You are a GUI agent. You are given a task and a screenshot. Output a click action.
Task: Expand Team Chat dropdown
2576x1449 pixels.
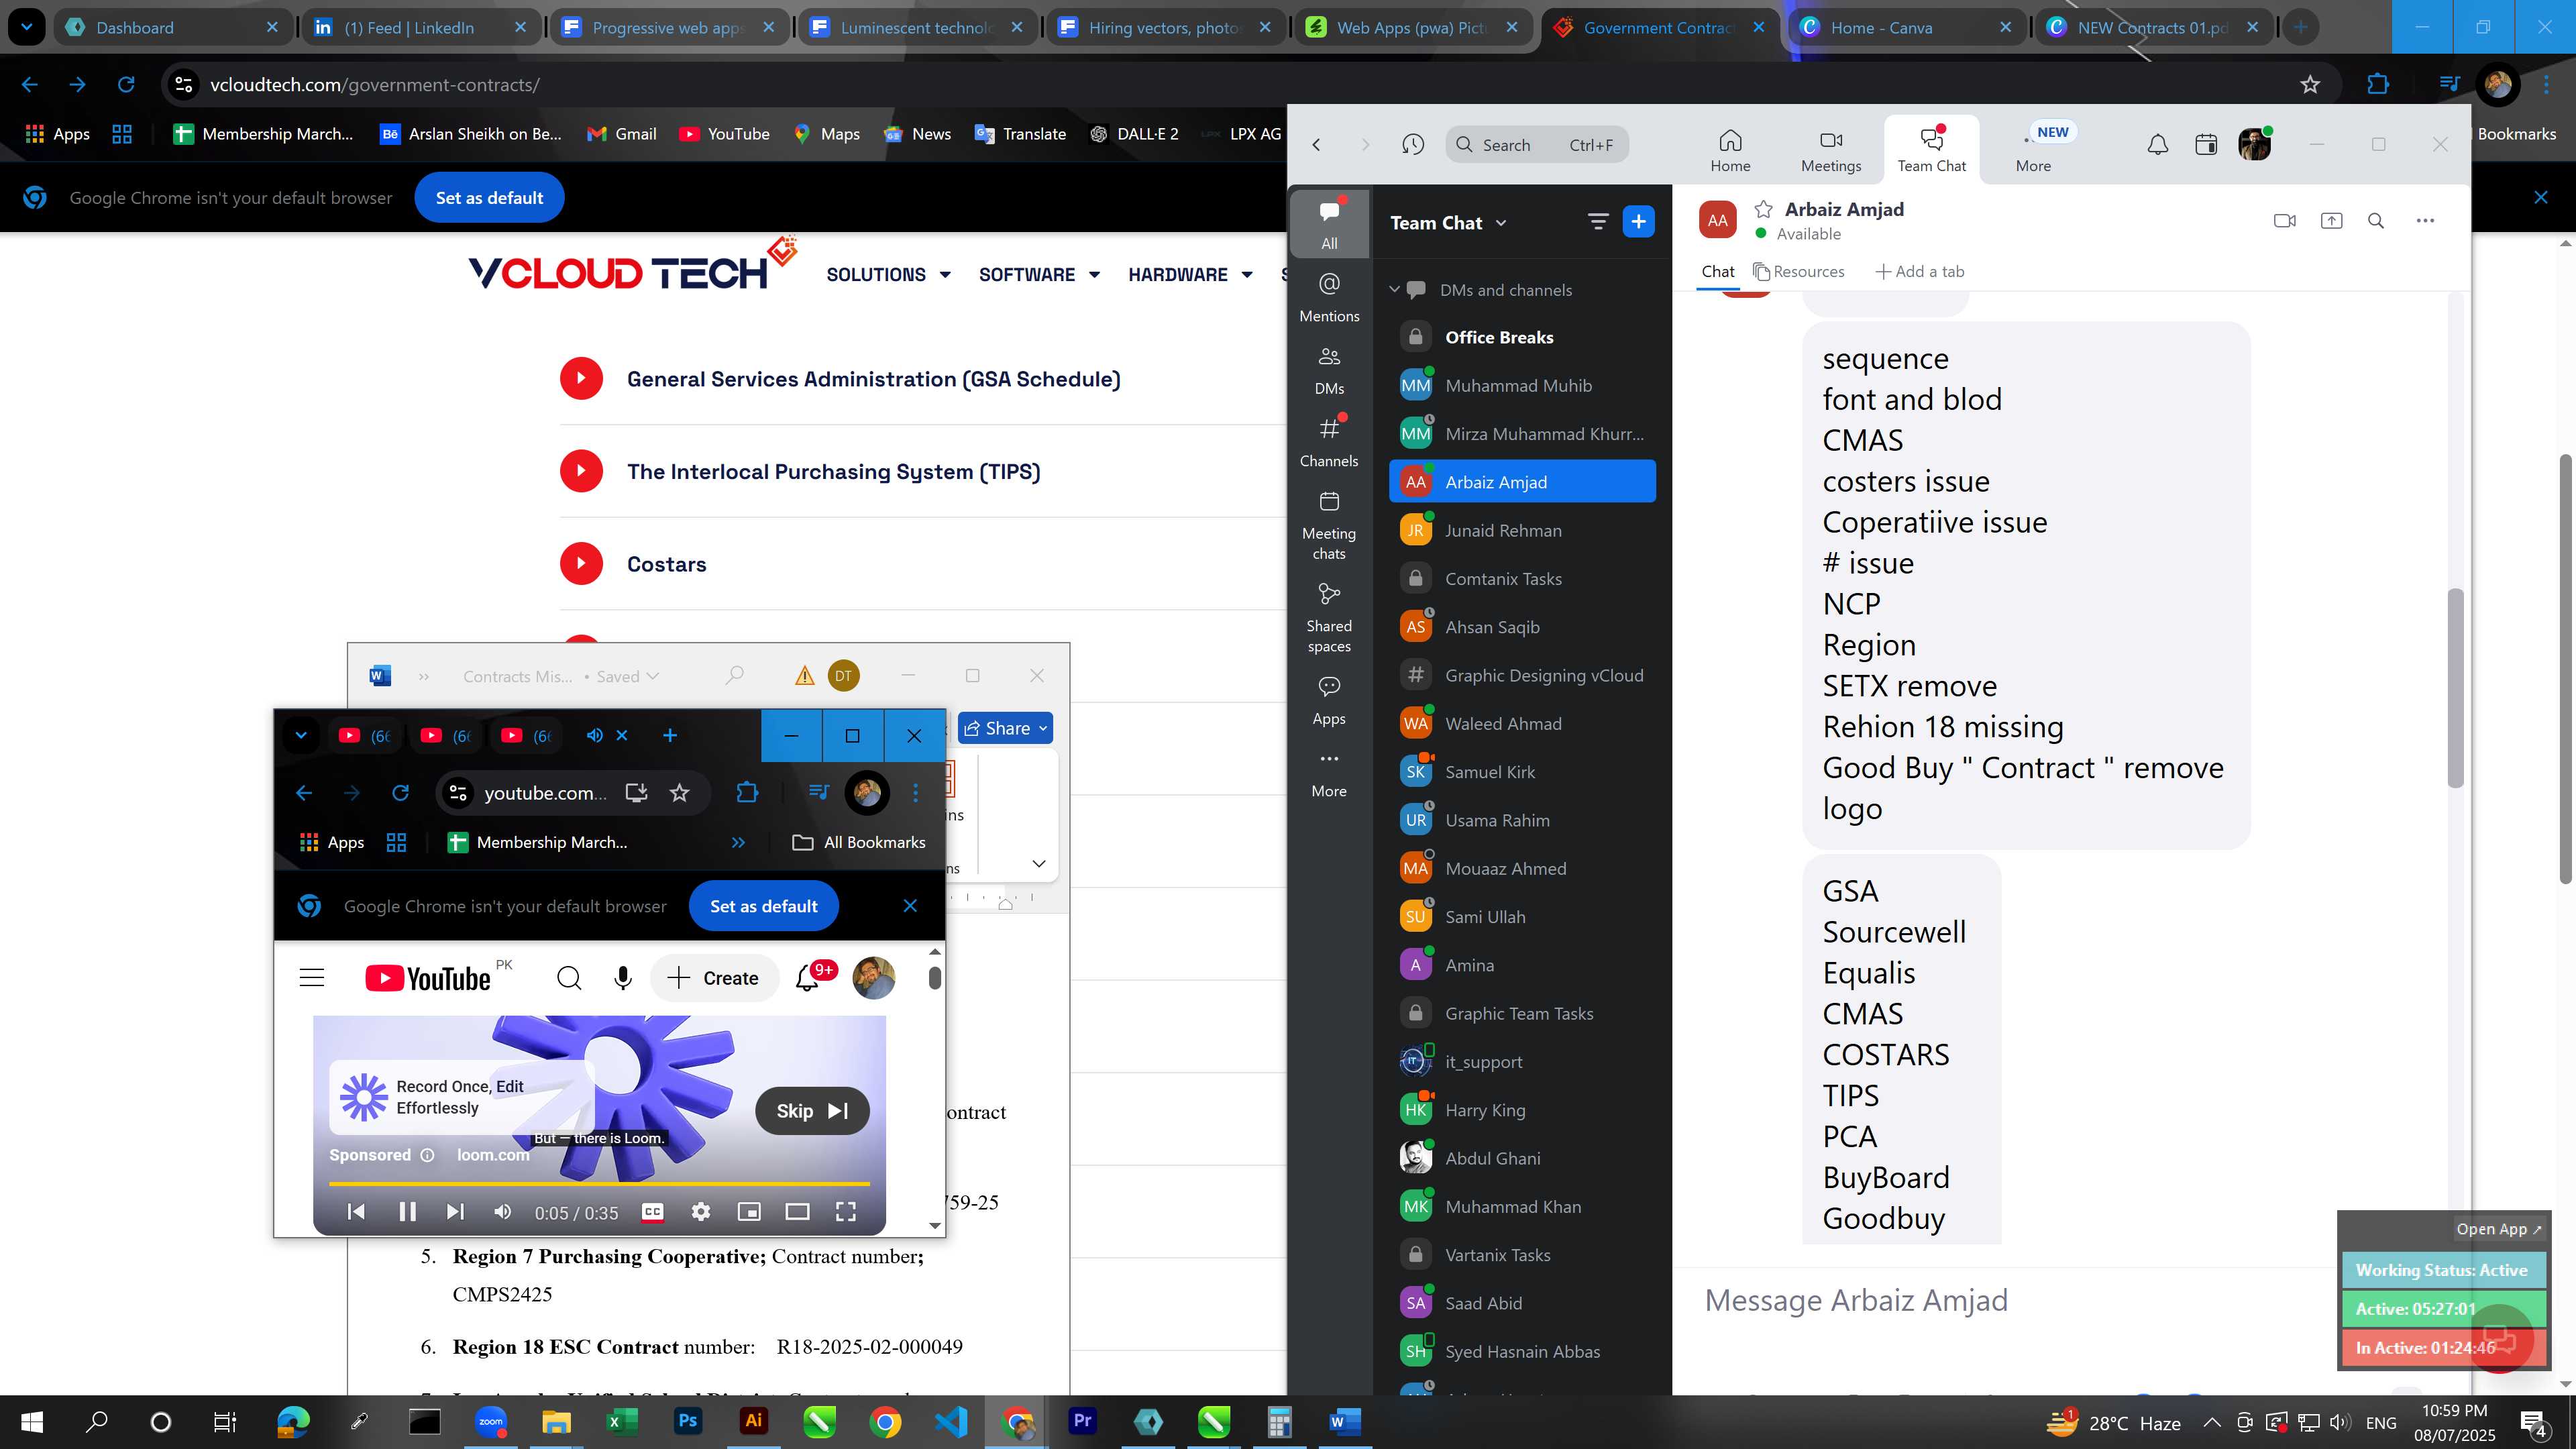tap(1501, 223)
